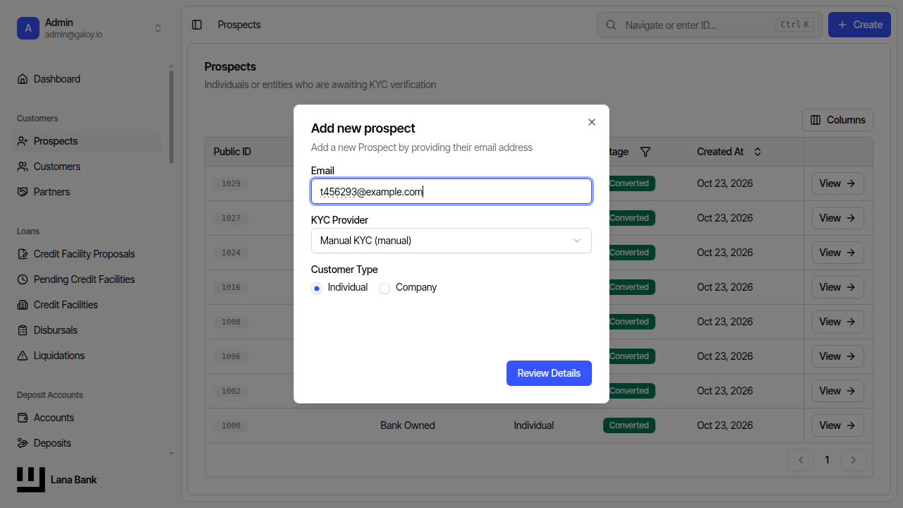Click the sidebar toggle icon beside Prospects breadcrumb

197,25
